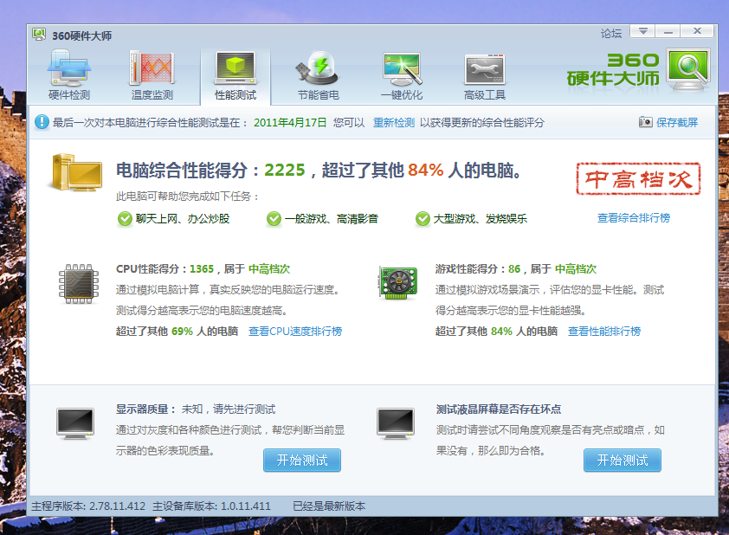This screenshot has width=729, height=535.
Task: Open the title bar dropdown menu arrow
Action: 642,32
